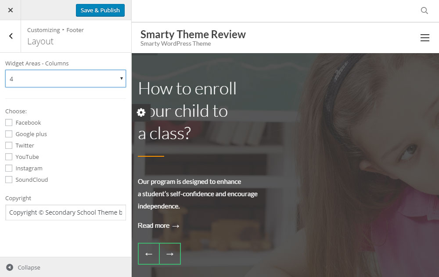439x277 pixels.
Task: Click Footer in the breadcrumb
Action: pos(75,30)
